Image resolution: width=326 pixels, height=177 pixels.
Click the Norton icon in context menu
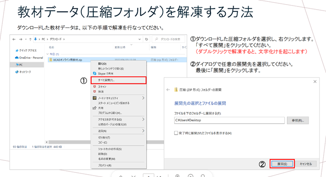95,98
